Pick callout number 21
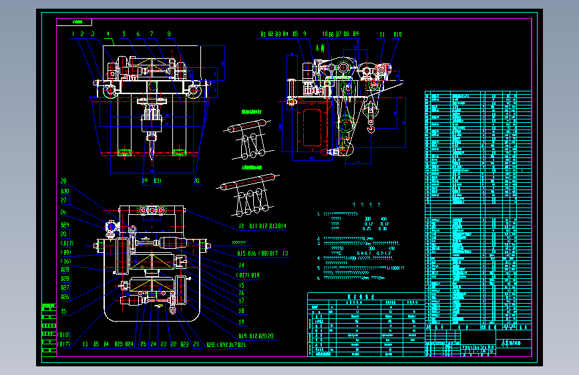 tap(196, 344)
